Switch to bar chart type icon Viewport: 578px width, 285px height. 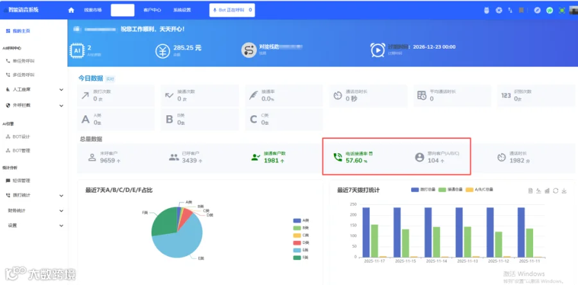pyautogui.click(x=547, y=190)
